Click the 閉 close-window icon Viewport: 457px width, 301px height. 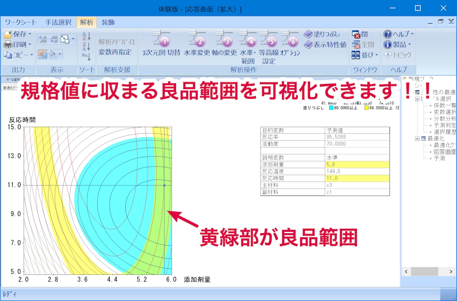(x=356, y=34)
